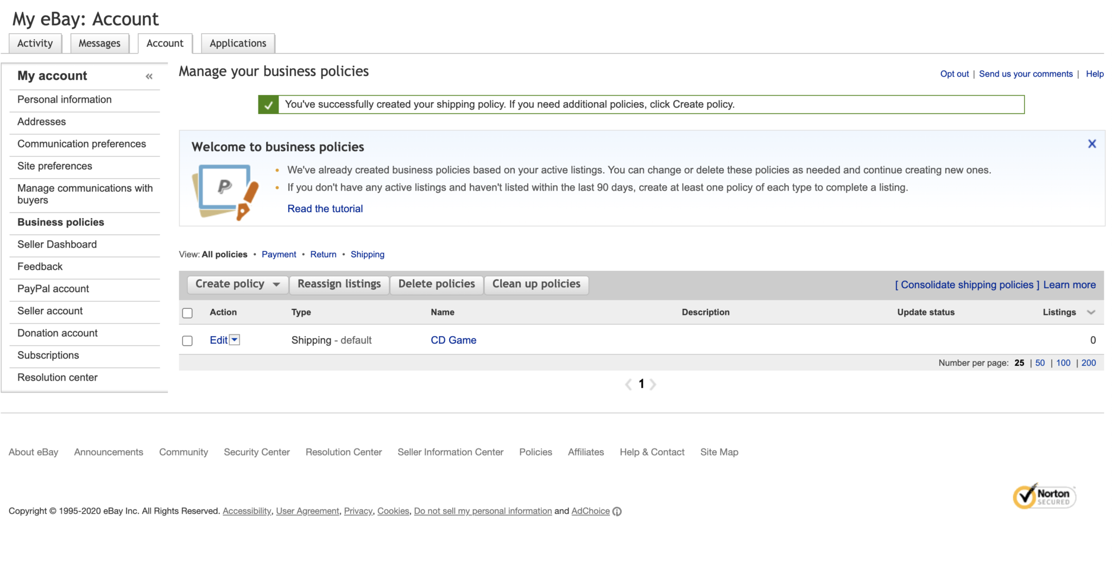1112x563 pixels.
Task: Go to the next page arrow
Action: [x=653, y=384]
